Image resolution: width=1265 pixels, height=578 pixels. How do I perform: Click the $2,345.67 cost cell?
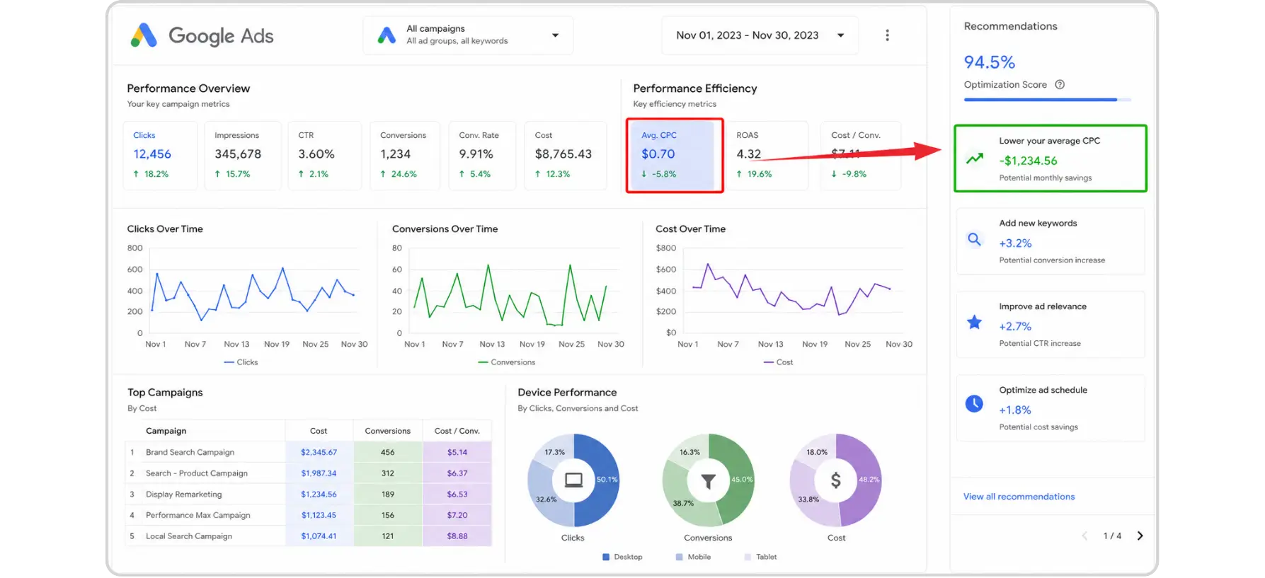pyautogui.click(x=319, y=452)
